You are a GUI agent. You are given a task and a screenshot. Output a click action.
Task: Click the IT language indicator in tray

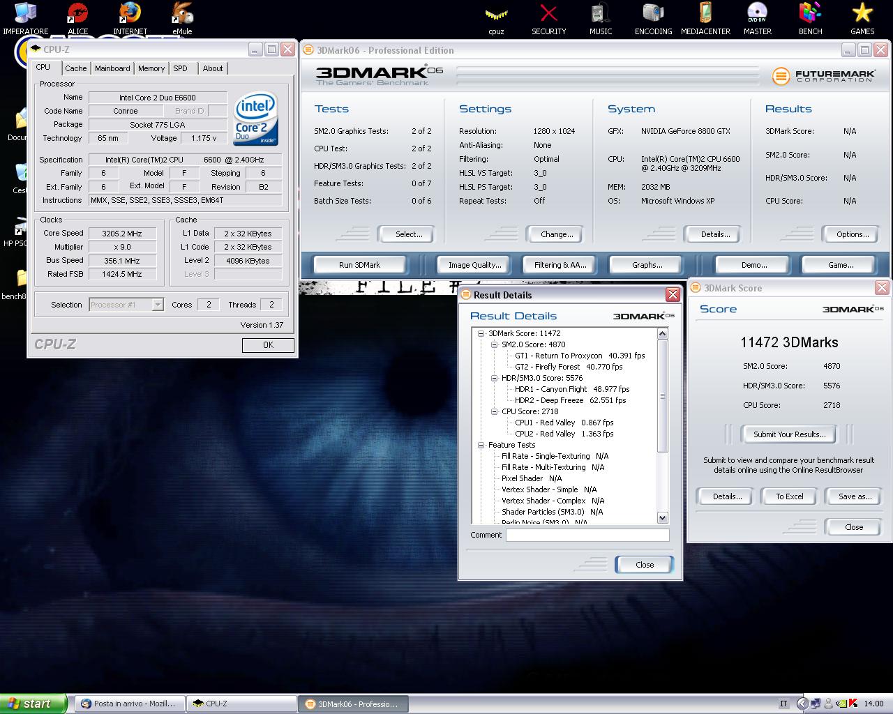coord(783,704)
